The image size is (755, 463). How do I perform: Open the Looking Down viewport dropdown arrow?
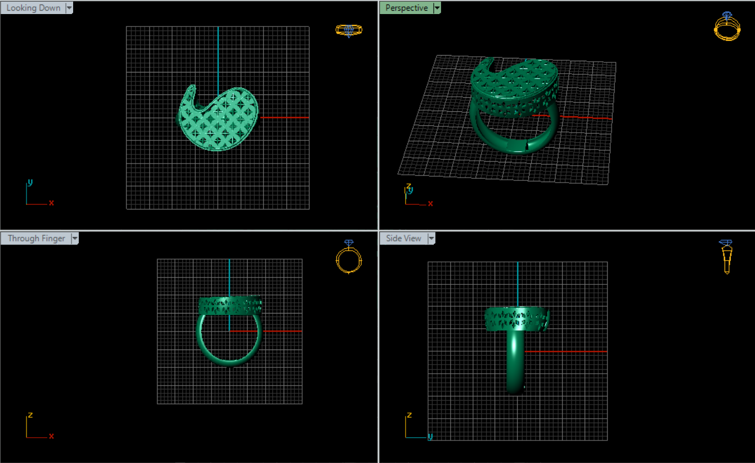pyautogui.click(x=69, y=8)
